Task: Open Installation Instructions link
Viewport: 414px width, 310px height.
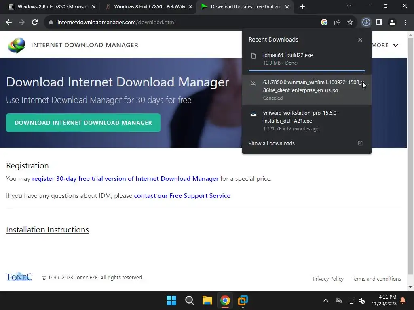Action: [48, 230]
